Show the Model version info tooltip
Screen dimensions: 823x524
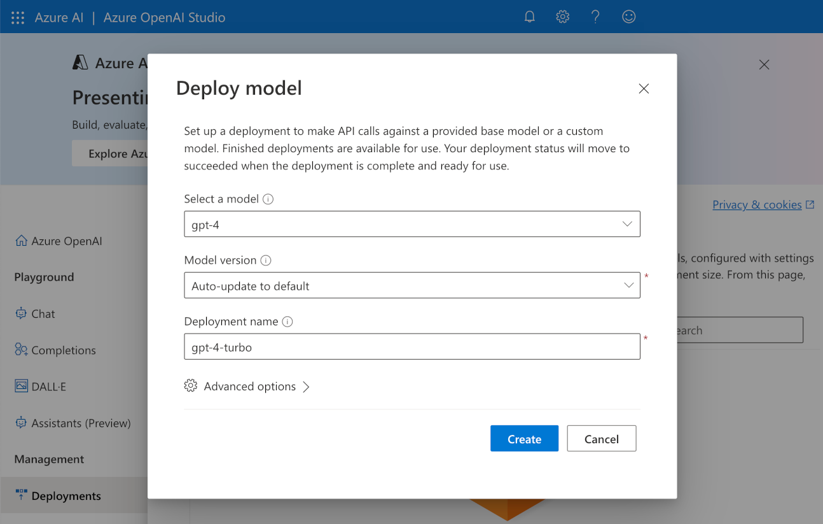point(266,260)
